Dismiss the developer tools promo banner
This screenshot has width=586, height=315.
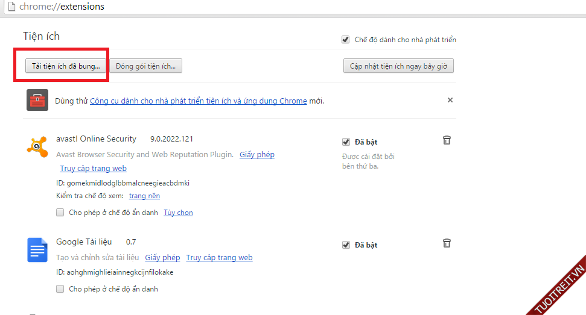pyautogui.click(x=450, y=100)
